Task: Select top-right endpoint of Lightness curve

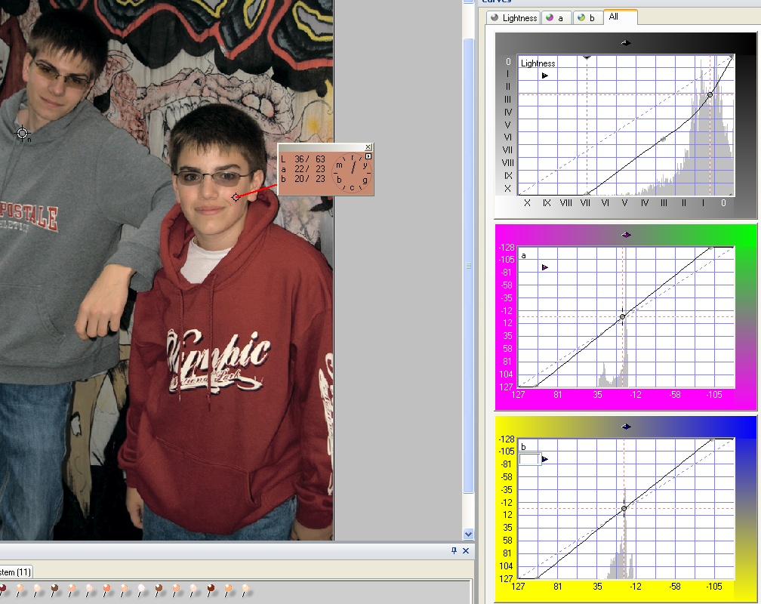Action: [x=731, y=58]
